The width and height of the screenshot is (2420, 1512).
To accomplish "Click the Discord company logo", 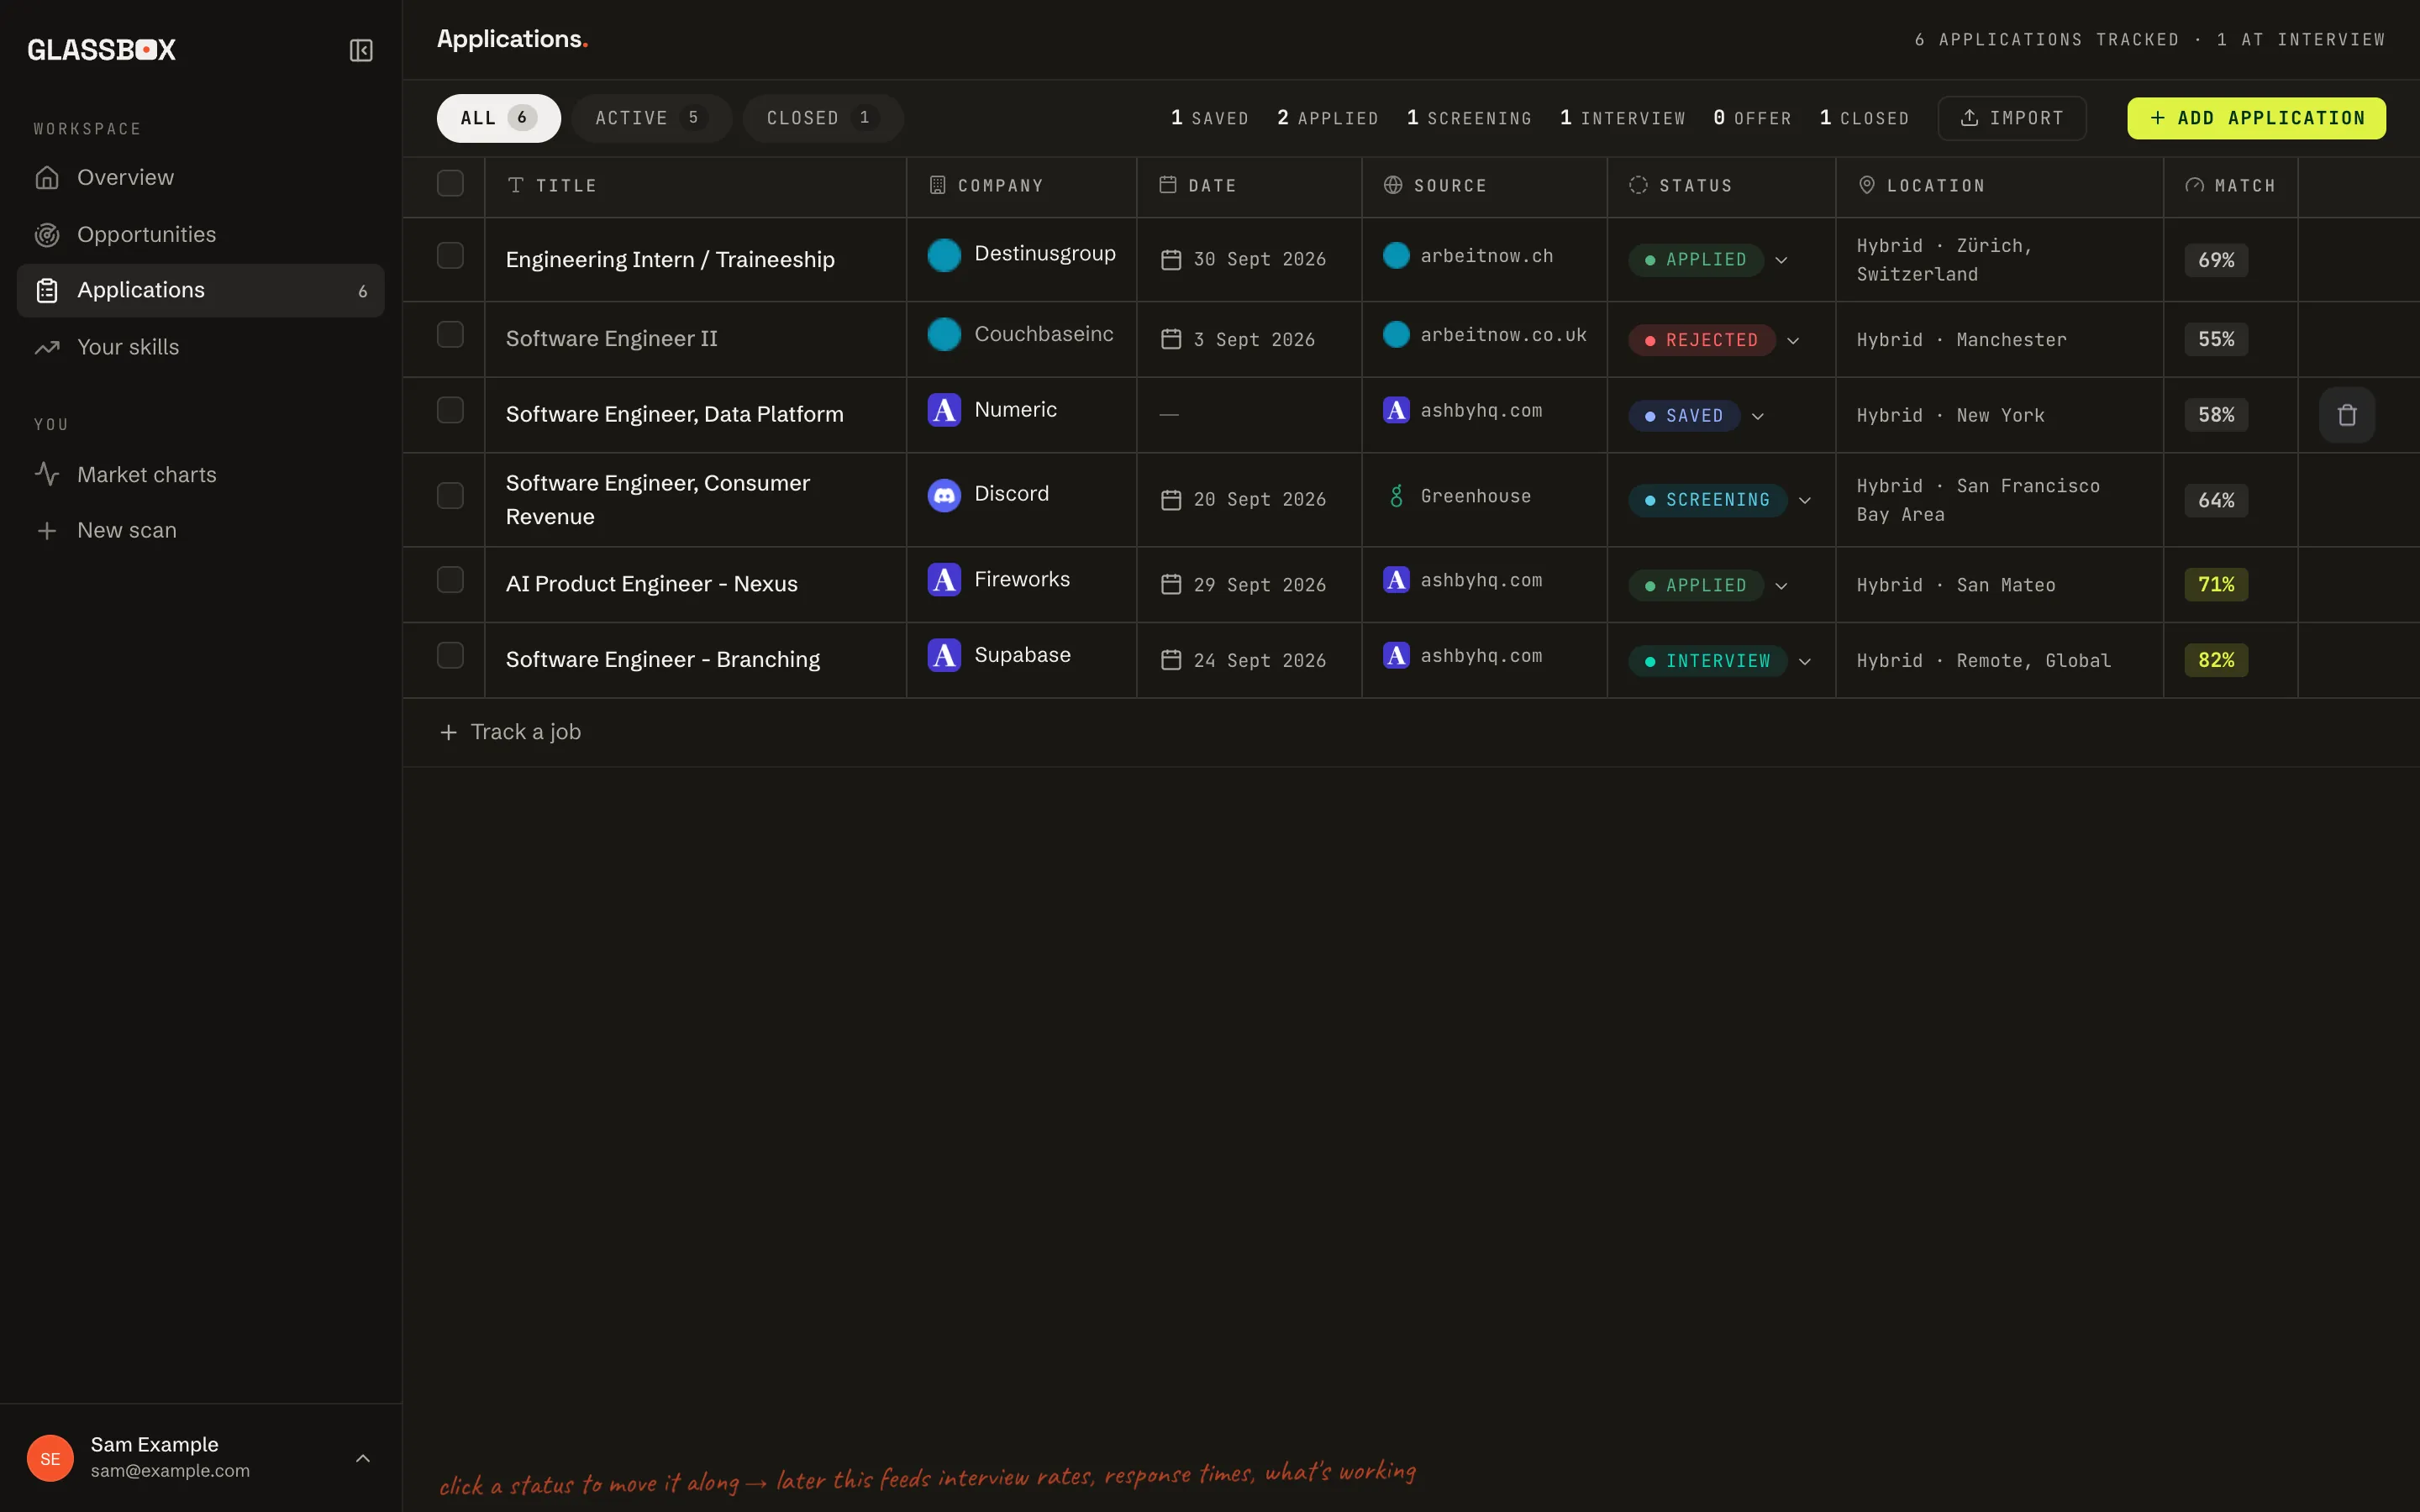I will point(944,495).
